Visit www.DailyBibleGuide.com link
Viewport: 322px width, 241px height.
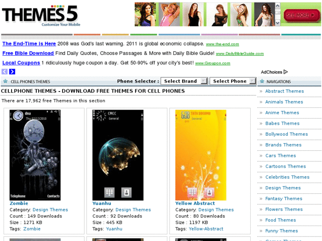point(240,54)
